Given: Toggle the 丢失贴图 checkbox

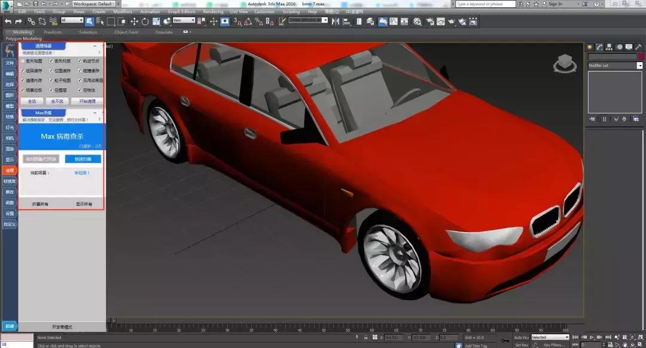Looking at the screenshot, I should pyautogui.click(x=23, y=61).
